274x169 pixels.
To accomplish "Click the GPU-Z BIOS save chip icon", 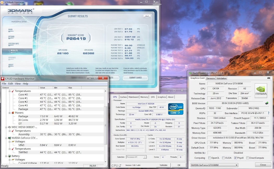I will click(267, 103).
